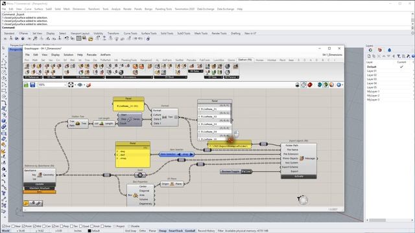Click the Rhino Command input line
Viewport: 415px width, 233px height.
pos(206,27)
